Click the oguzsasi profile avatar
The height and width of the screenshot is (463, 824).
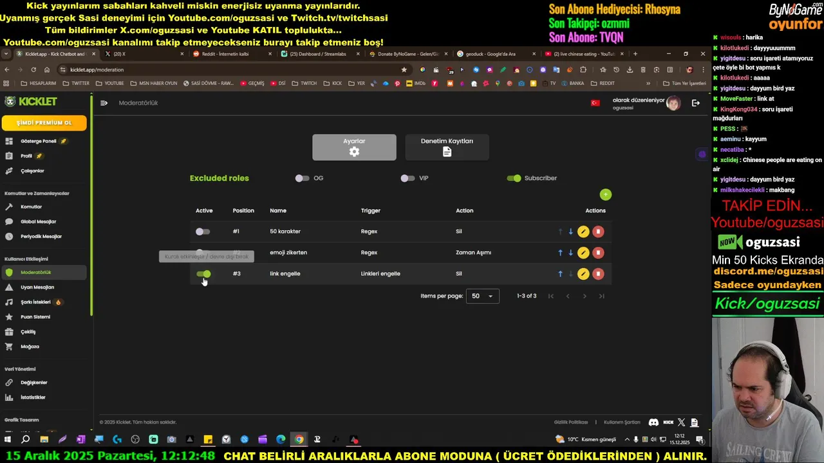pos(673,104)
